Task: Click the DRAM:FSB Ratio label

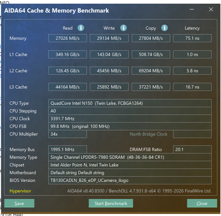Action: point(145,149)
